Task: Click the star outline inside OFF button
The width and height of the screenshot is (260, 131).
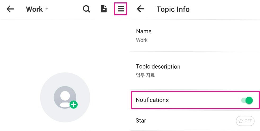Action: (241, 121)
